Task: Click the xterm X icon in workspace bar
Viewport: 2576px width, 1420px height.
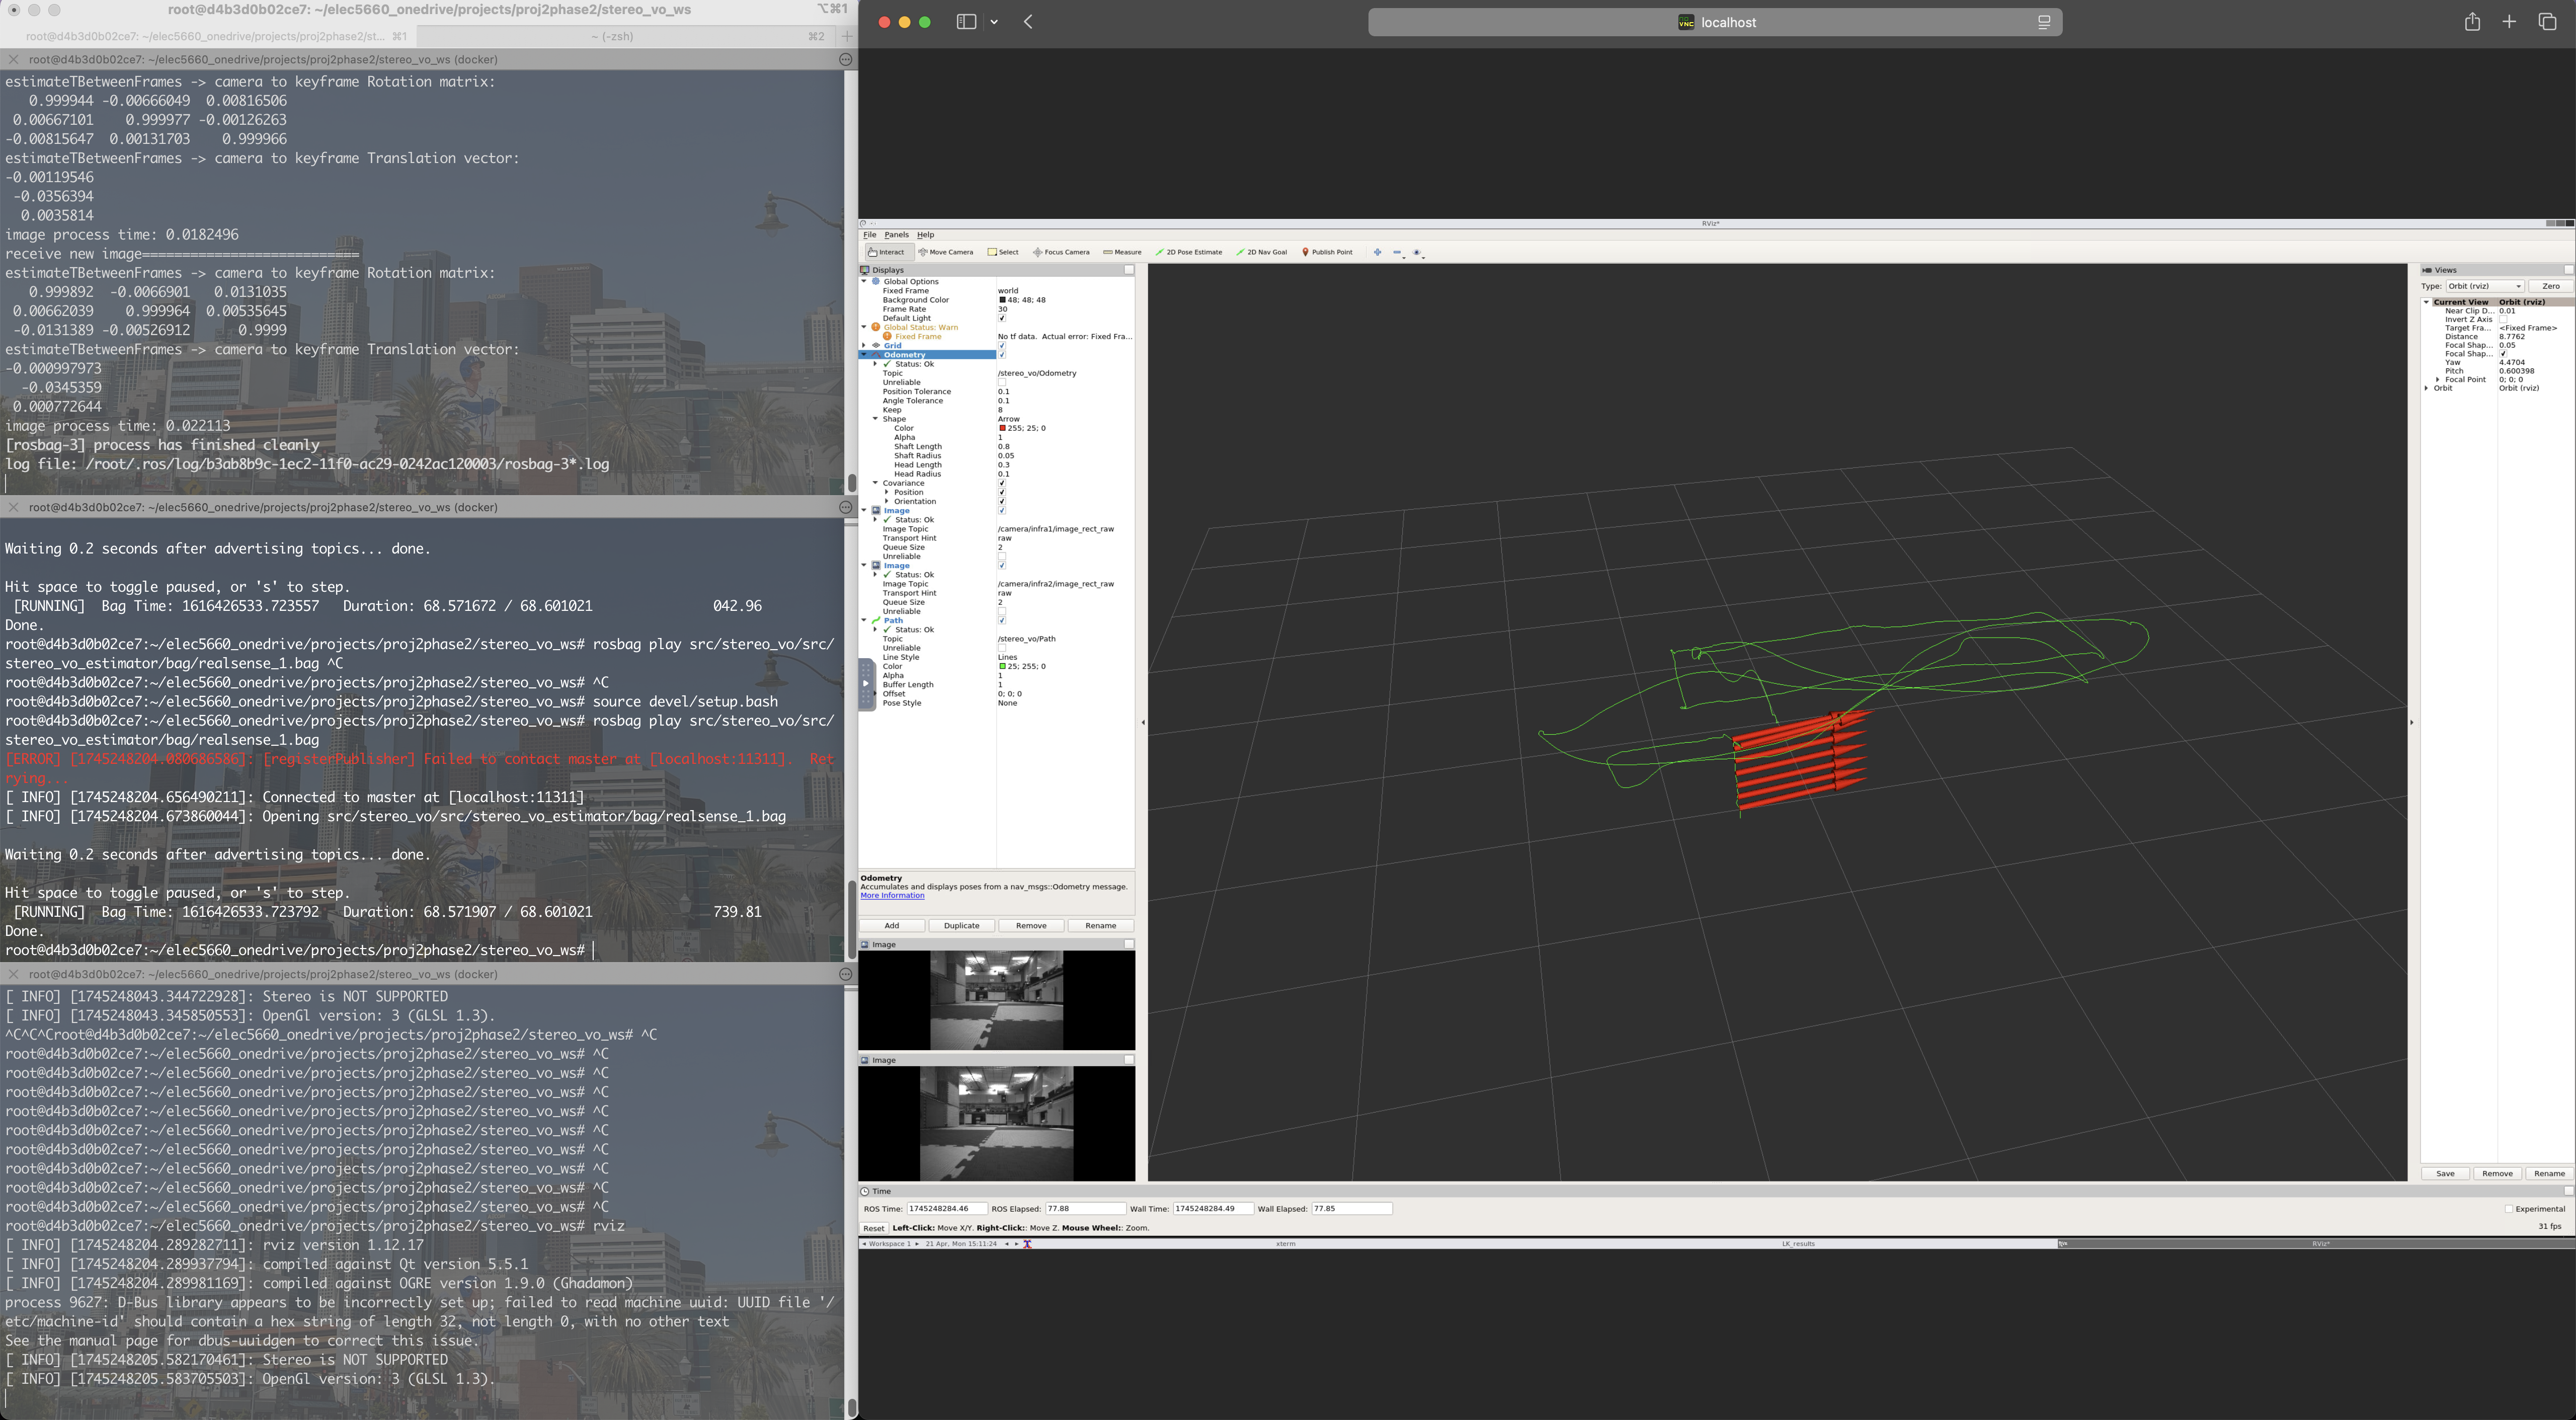Action: point(1027,1244)
